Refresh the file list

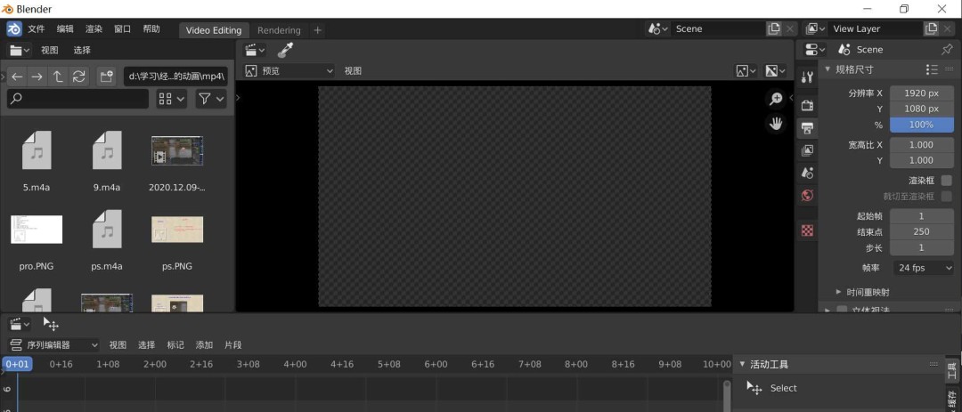tap(78, 77)
